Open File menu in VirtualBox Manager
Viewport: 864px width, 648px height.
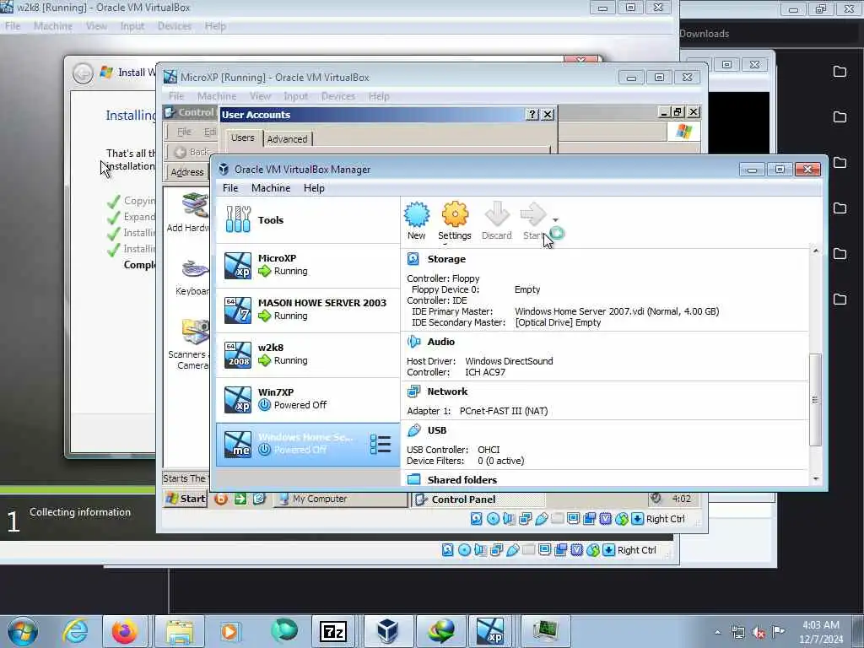pyautogui.click(x=230, y=188)
